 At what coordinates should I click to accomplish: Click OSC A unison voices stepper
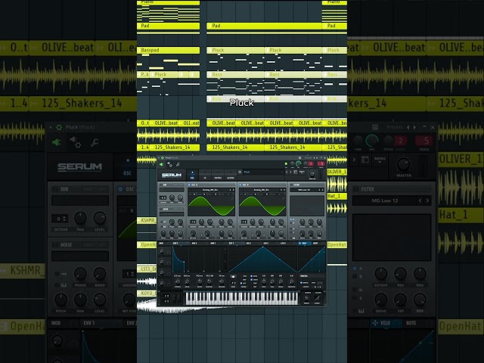click(x=193, y=222)
